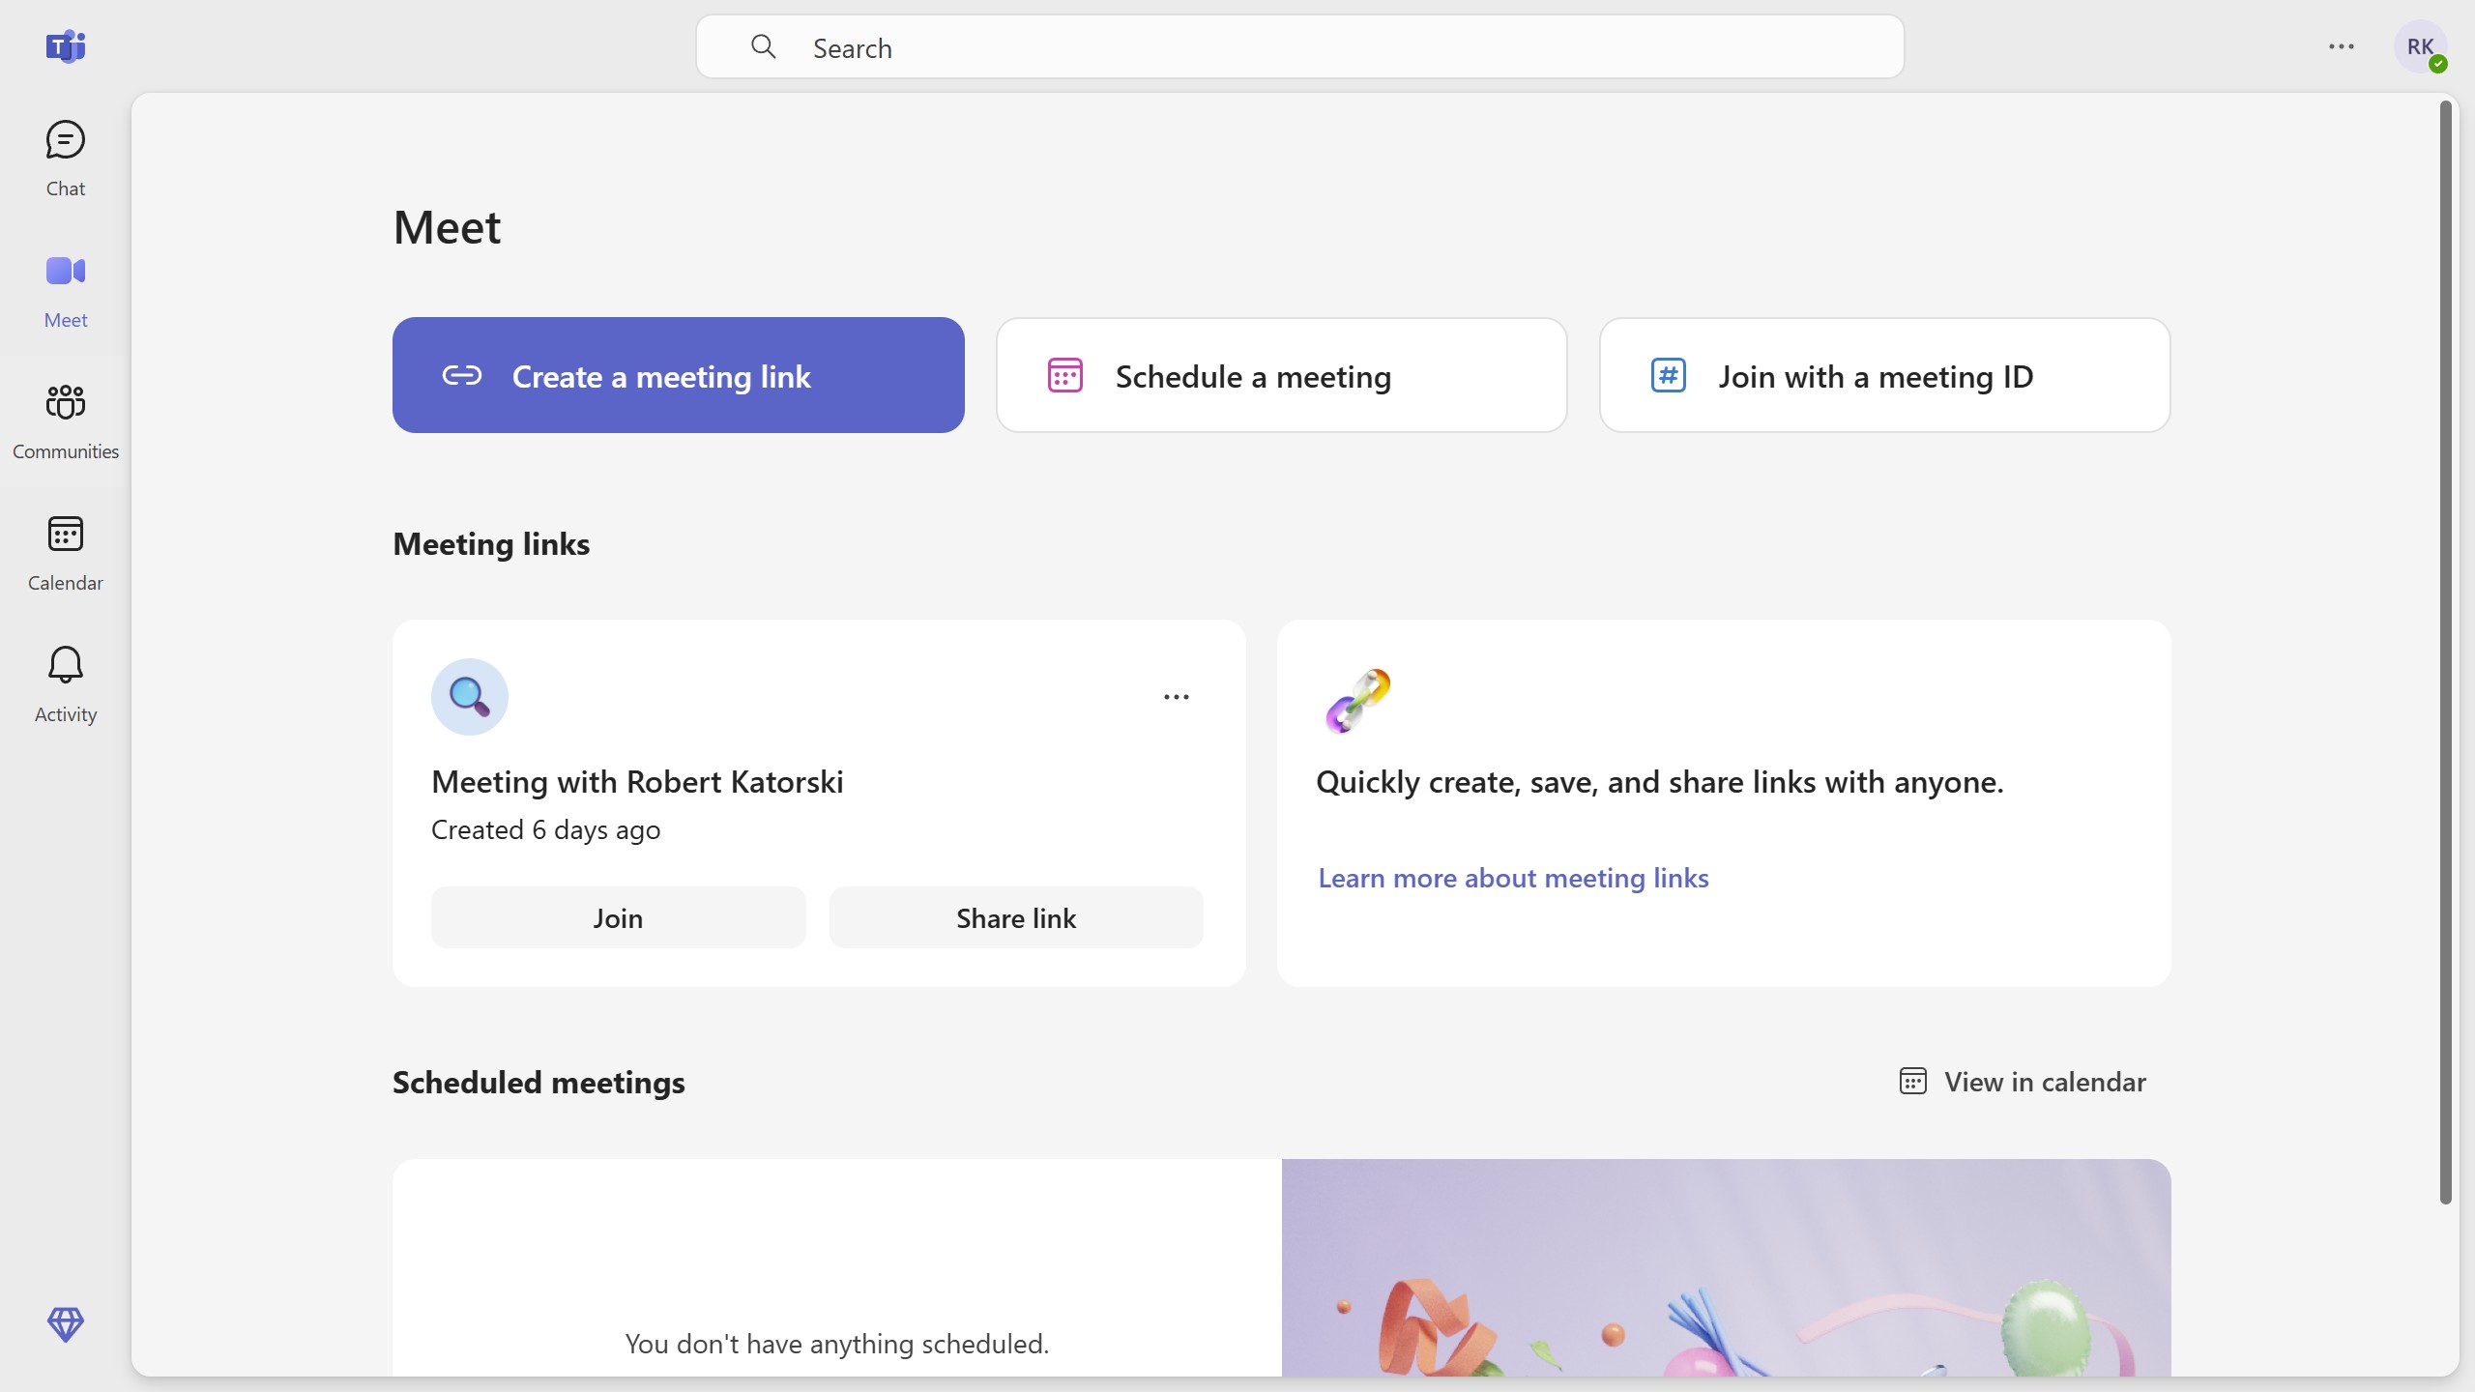Click the premium diamond icon
This screenshot has width=2475, height=1392.
(x=66, y=1324)
